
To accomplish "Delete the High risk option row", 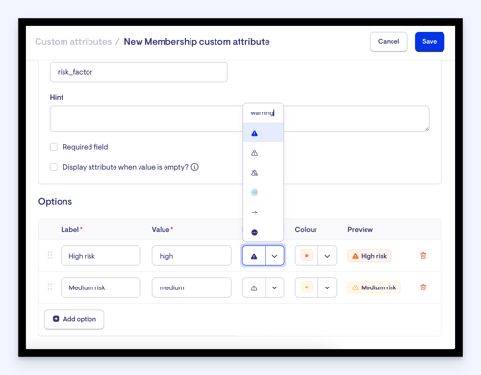I will [x=423, y=256].
